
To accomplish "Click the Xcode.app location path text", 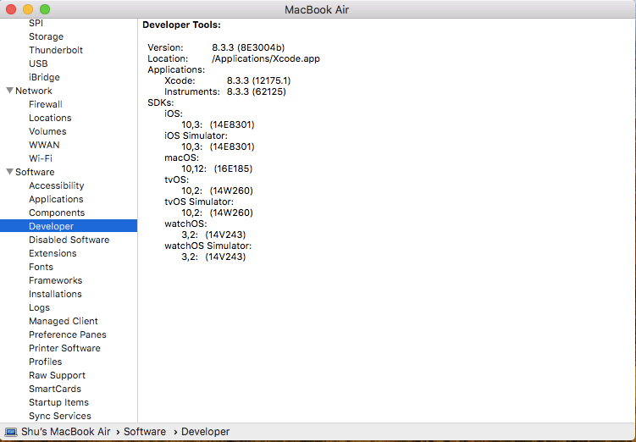I will (x=266, y=58).
